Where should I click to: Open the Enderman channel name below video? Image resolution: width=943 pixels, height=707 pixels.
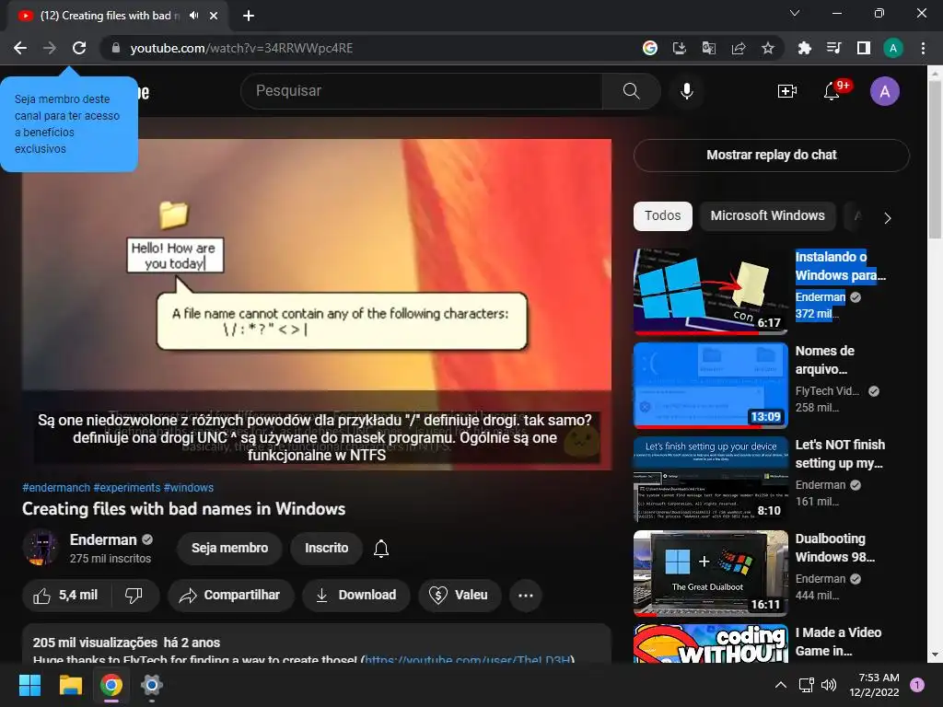tap(103, 539)
